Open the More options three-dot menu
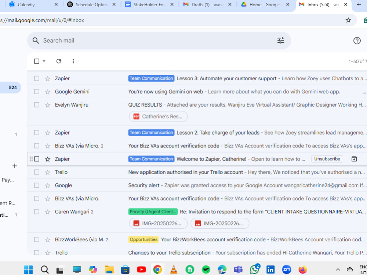 [x=73, y=61]
